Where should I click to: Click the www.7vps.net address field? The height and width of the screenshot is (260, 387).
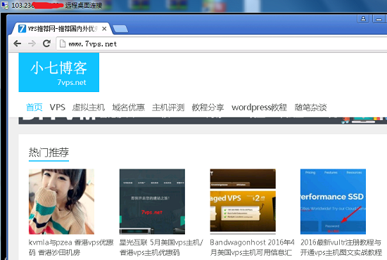coord(222,44)
